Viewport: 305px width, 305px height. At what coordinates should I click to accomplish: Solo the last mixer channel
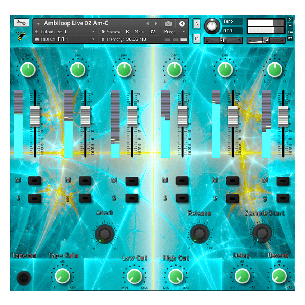pyautogui.click(x=283, y=198)
